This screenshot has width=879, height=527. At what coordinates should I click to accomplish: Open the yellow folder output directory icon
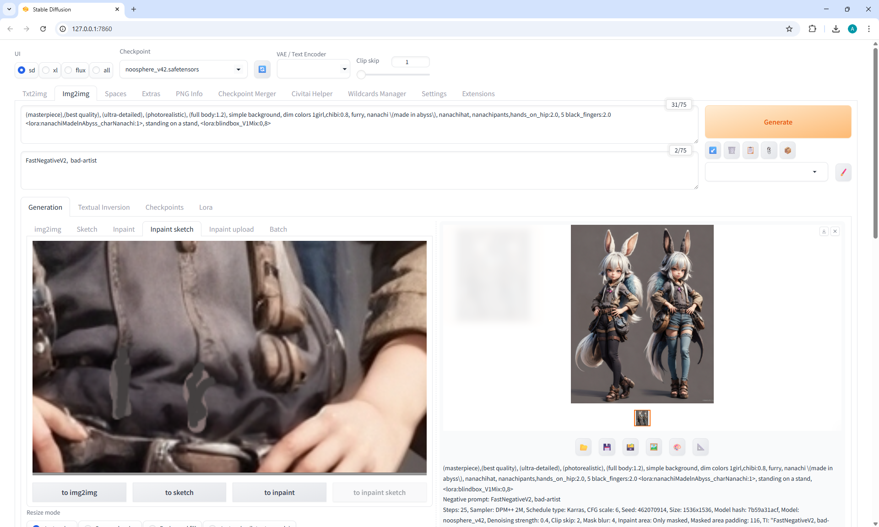583,447
